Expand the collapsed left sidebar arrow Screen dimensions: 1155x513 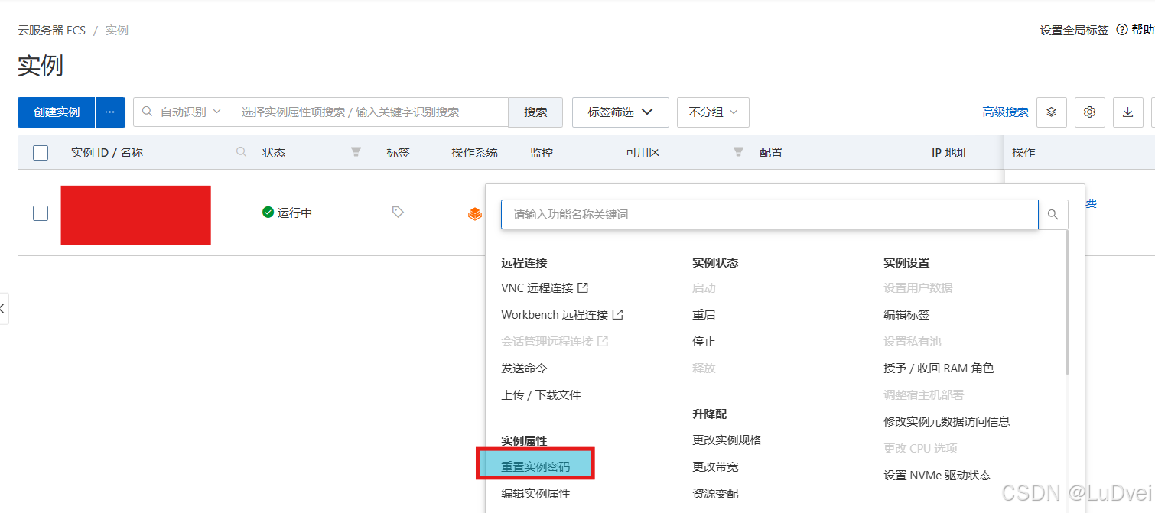(x=3, y=308)
